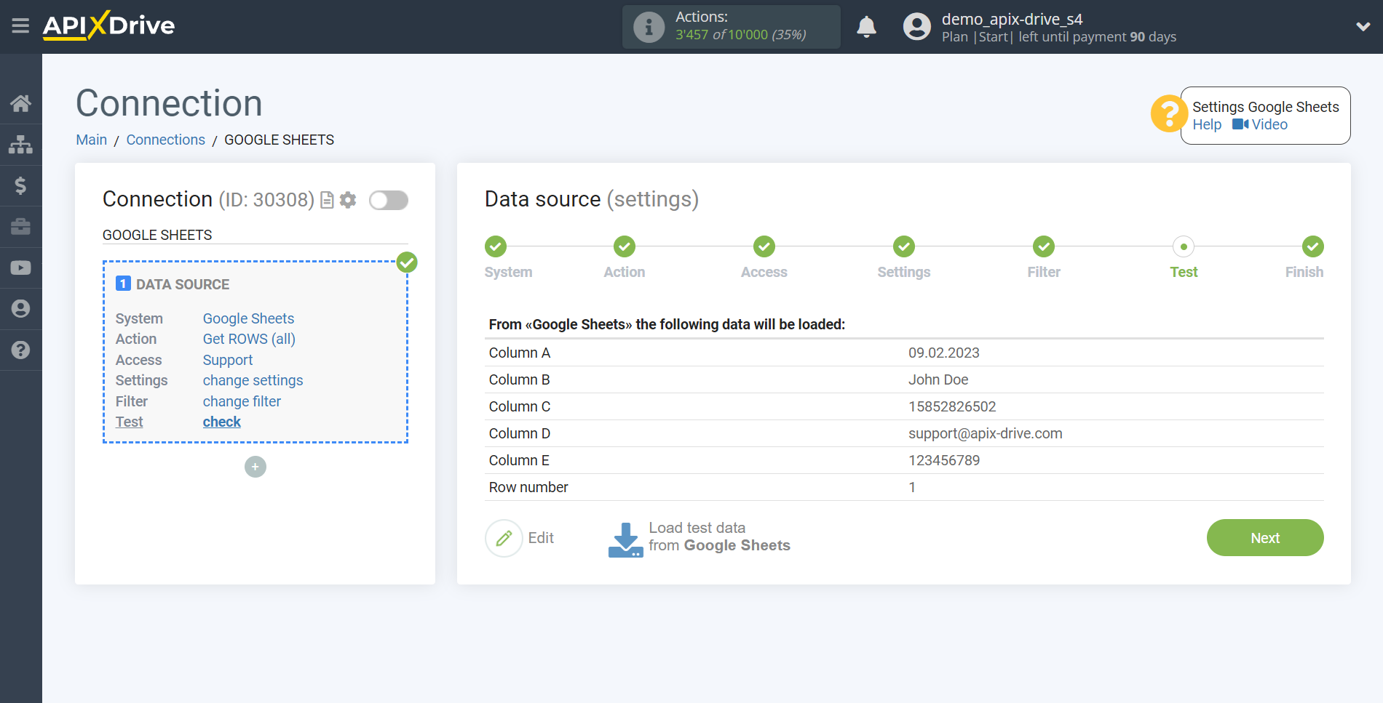
Task: Click the change settings link
Action: pos(253,380)
